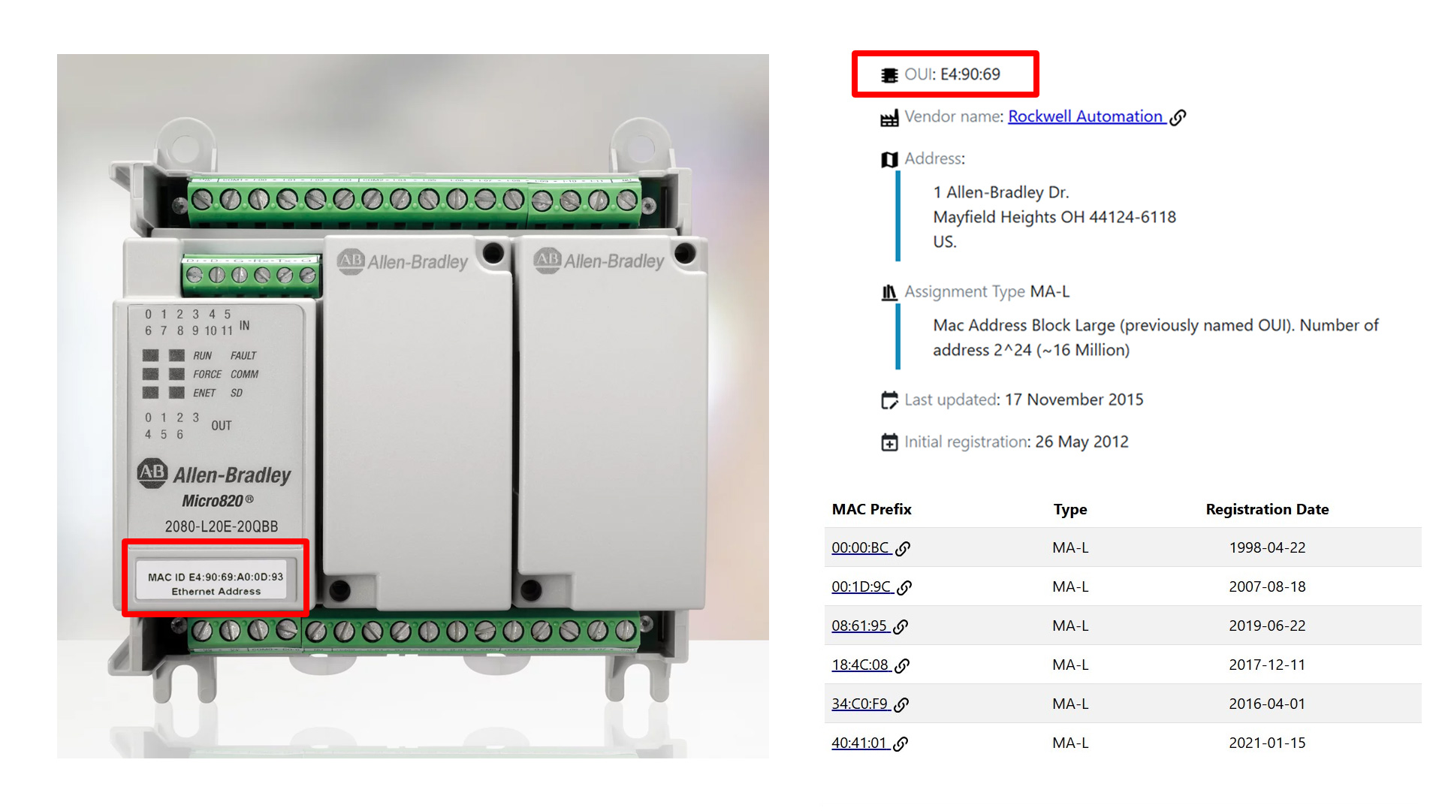Click the Registration Date column header
The height and width of the screenshot is (811, 1442).
[x=1267, y=509]
